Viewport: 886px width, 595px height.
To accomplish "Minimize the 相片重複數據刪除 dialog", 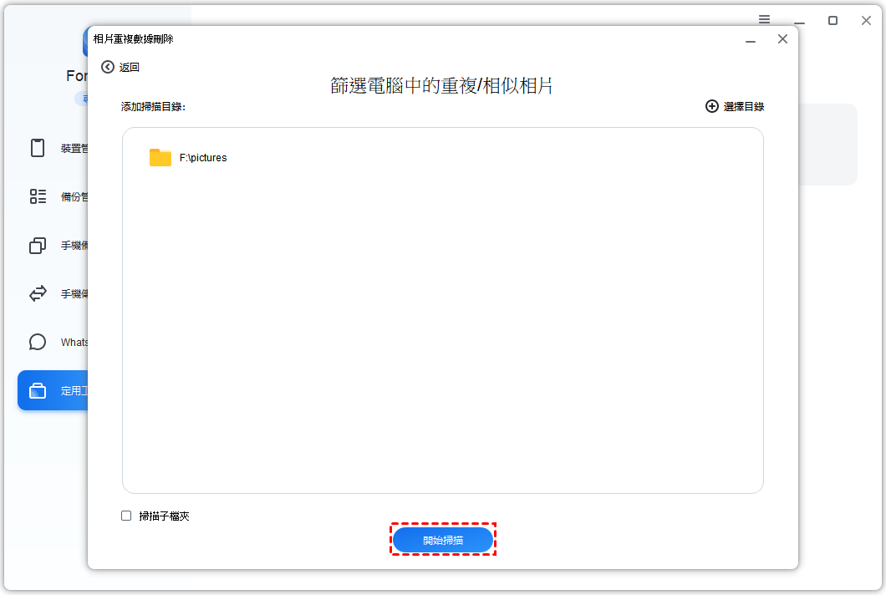I will click(751, 39).
